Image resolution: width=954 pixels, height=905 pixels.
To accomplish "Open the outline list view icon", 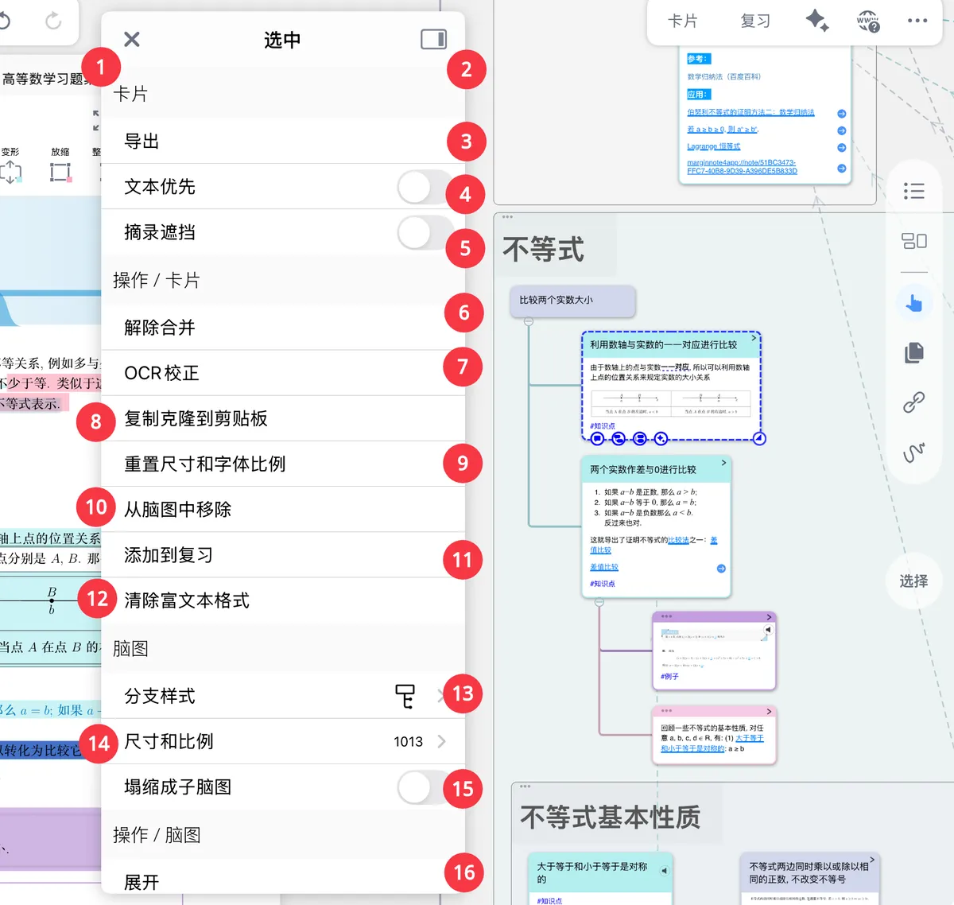I will pos(914,191).
